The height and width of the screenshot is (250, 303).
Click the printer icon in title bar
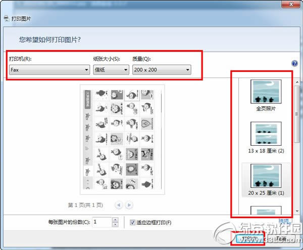pyautogui.click(x=7, y=18)
